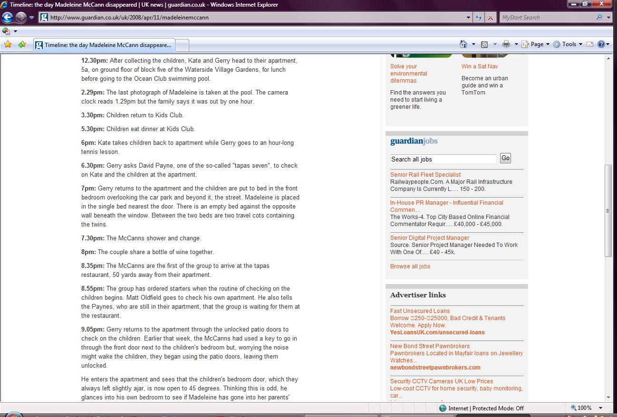Click the Search all jobs input field
This screenshot has width=617, height=417.
(x=443, y=159)
